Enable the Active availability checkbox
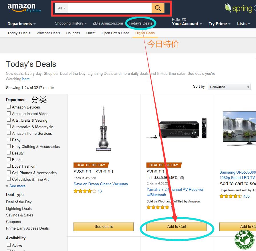 9,245
